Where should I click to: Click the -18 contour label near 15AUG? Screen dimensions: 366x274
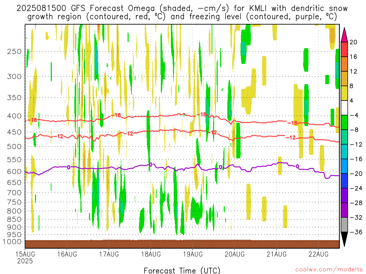[32, 120]
